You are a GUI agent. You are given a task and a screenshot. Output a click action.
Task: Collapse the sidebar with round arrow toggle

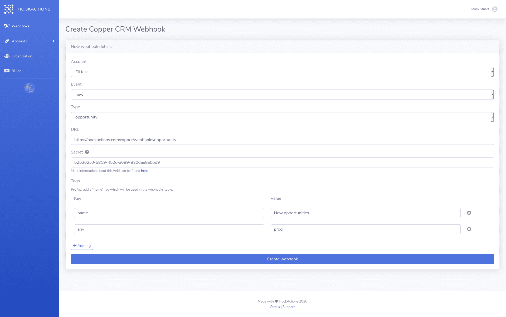pyautogui.click(x=30, y=88)
